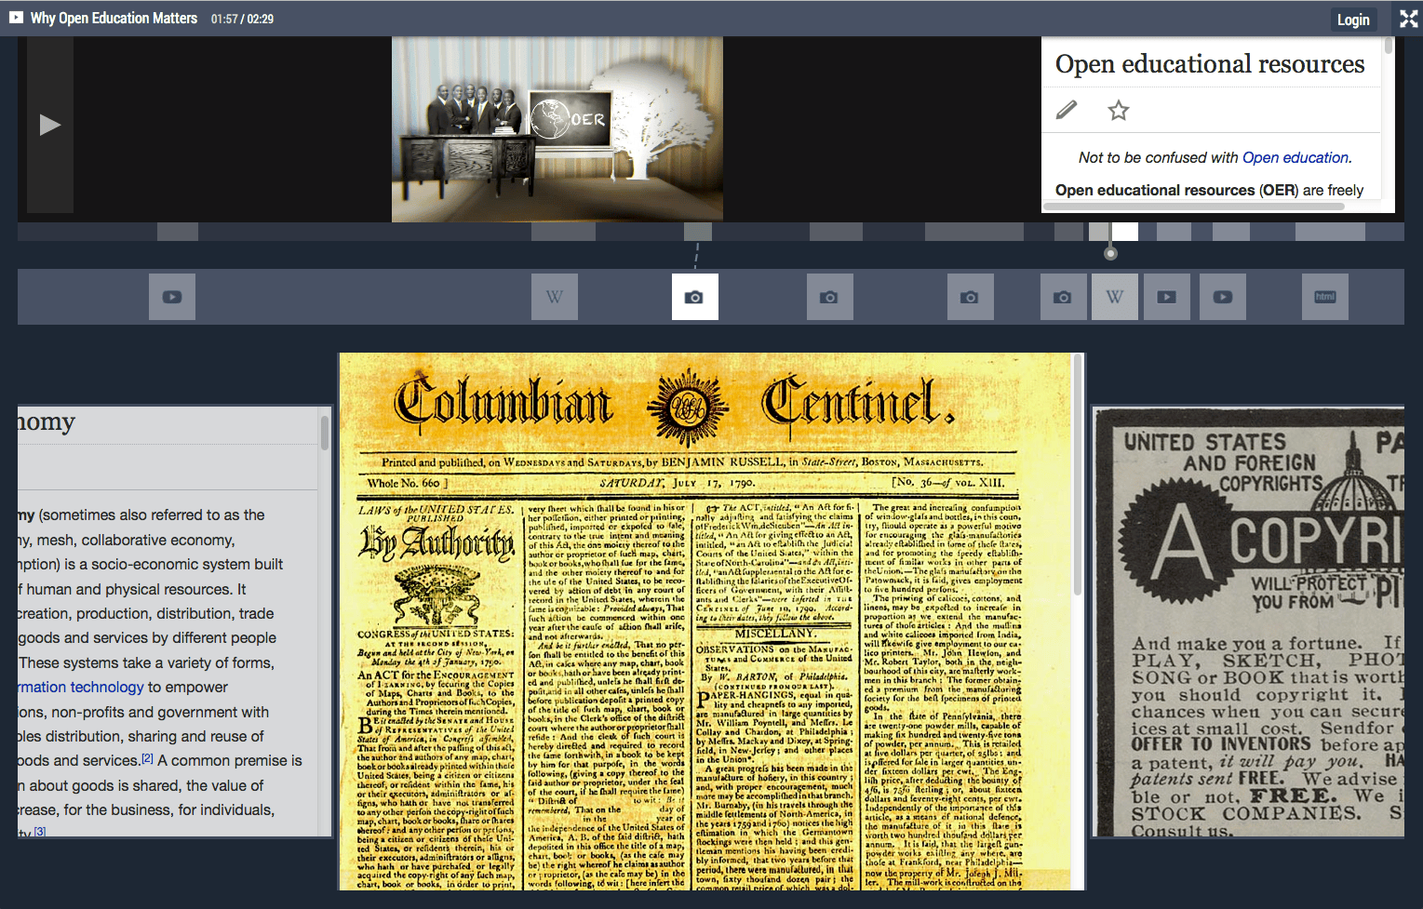Click the white highlighted segment in the timeline bar
The width and height of the screenshot is (1423, 909).
tap(1124, 232)
